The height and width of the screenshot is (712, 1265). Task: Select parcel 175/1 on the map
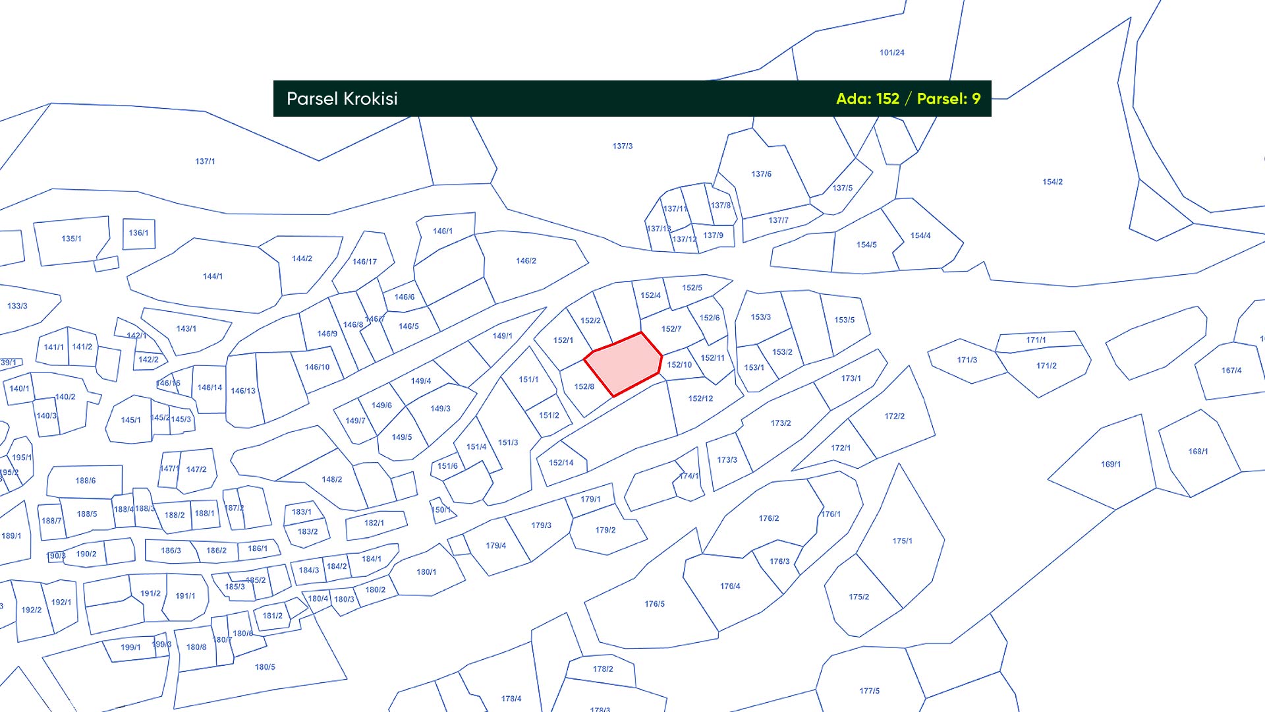[x=902, y=541]
